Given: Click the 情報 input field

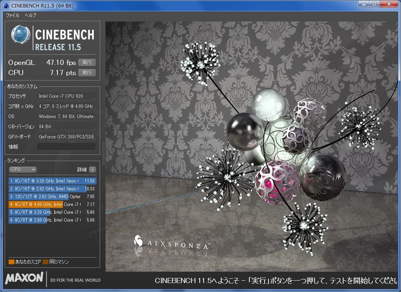Looking at the screenshot, I should [66, 147].
